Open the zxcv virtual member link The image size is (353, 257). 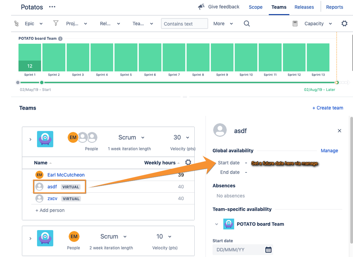click(52, 198)
